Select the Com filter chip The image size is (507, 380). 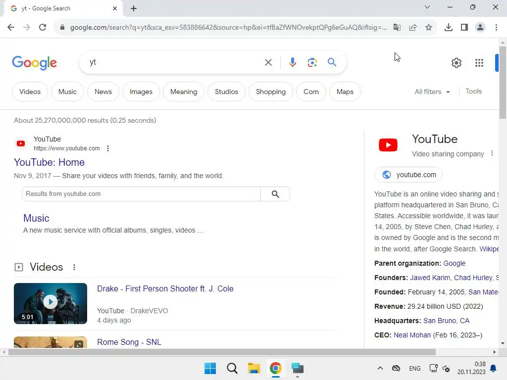(x=311, y=92)
